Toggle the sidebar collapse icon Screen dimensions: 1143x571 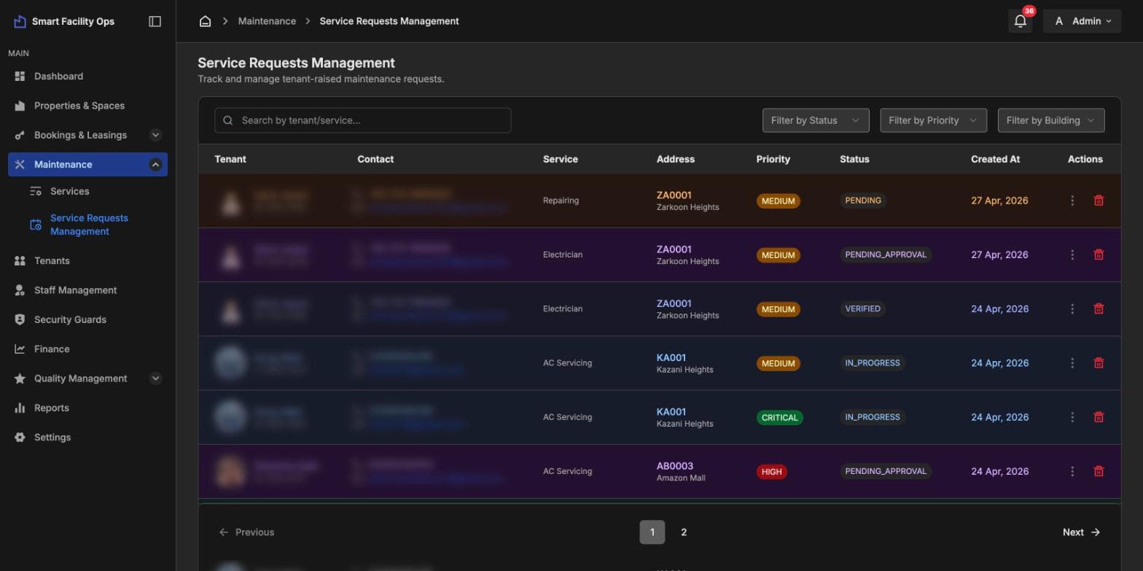pos(155,21)
